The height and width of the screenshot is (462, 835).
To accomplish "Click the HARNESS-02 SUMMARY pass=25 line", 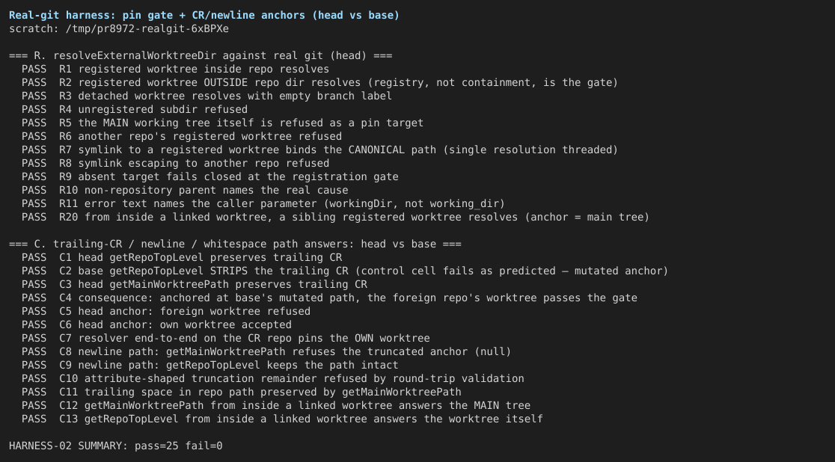I will 115,446.
